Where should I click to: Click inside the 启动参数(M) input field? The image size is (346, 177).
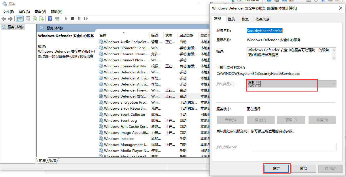coord(294,147)
